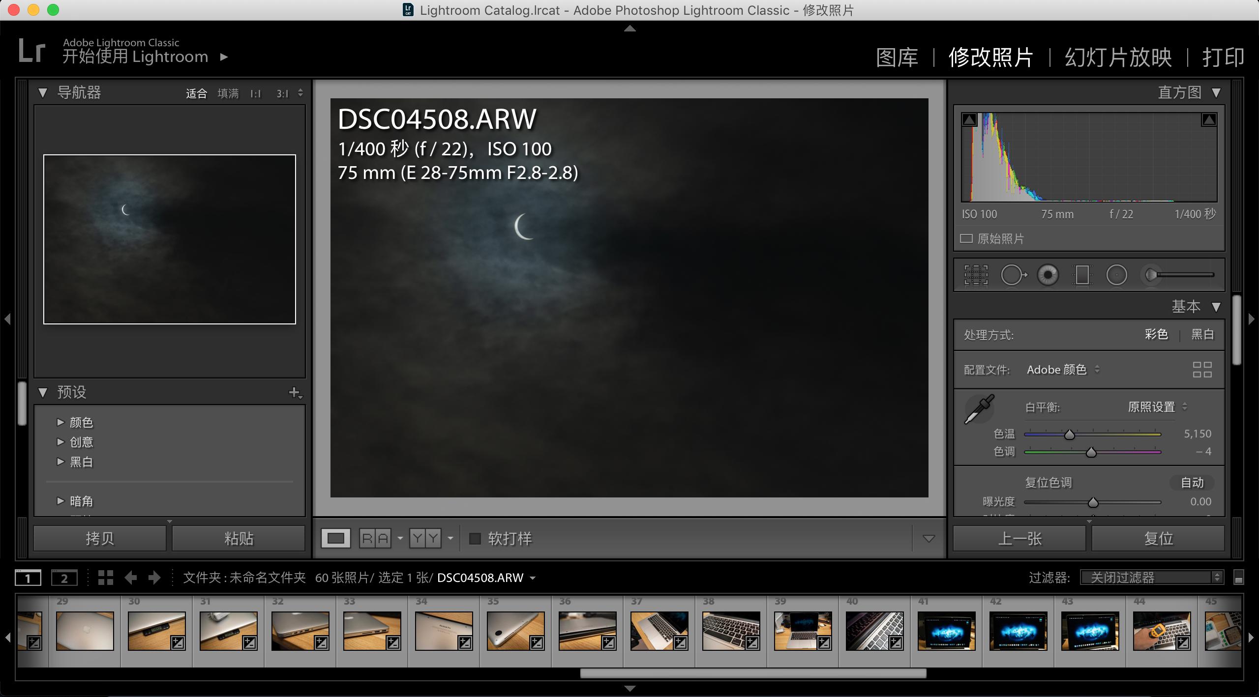Switch to the 图库 module

(x=897, y=58)
